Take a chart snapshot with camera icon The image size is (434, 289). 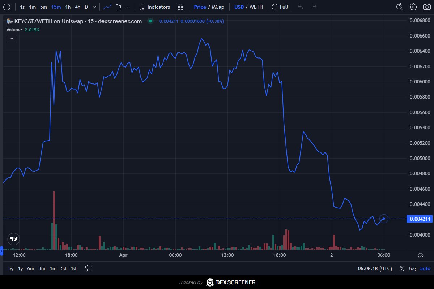427,7
